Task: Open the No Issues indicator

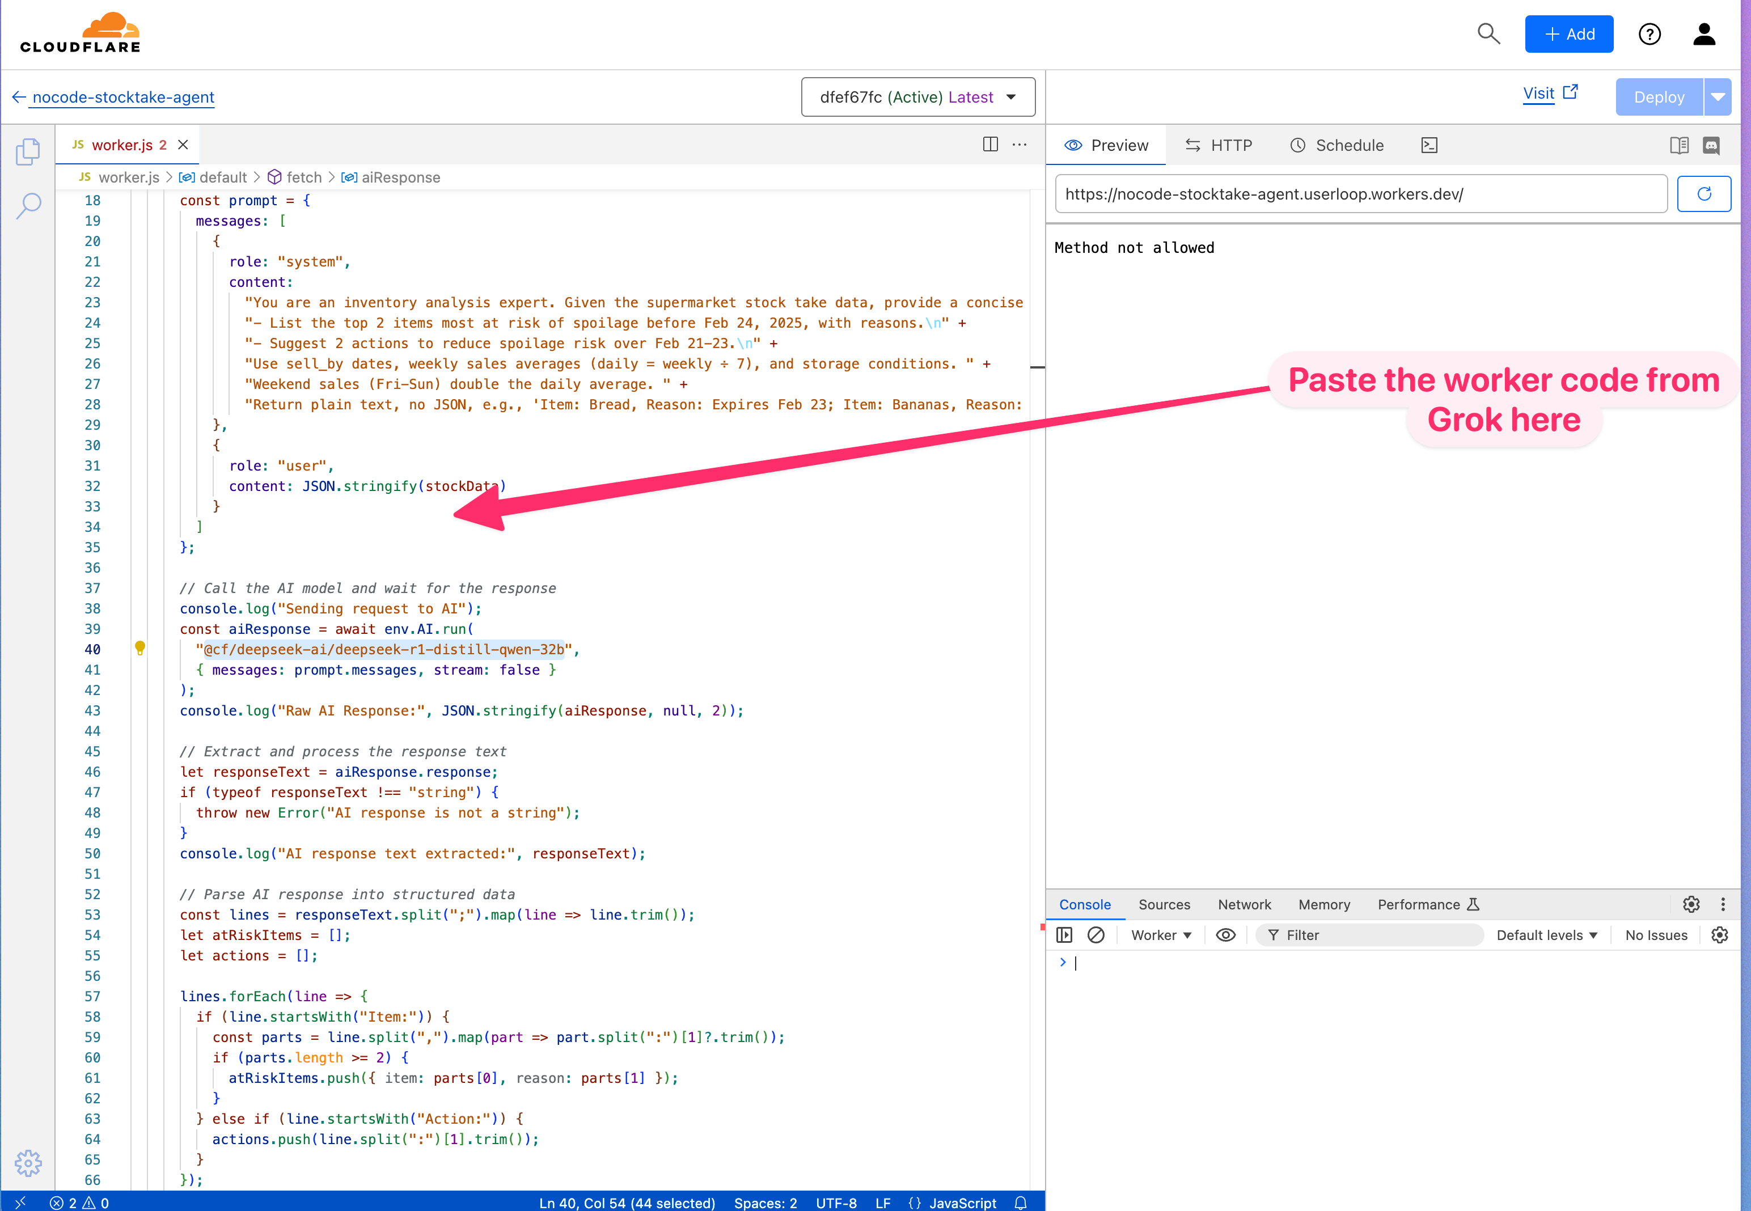Action: [x=1656, y=935]
